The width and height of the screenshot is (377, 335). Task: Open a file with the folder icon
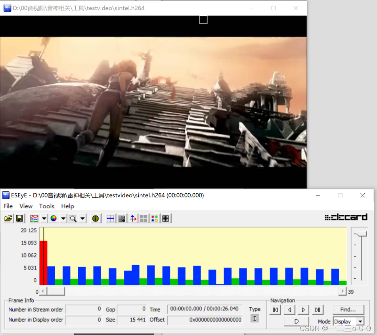[x=8, y=219]
